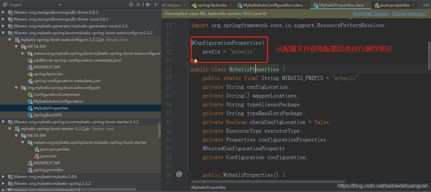Select the MybatisProperties.class tab
Viewport: 431px width, 192px height.
click(x=341, y=5)
